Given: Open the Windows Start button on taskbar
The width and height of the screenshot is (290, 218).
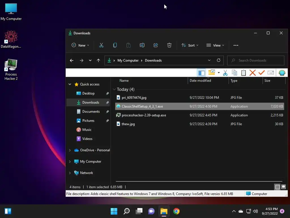Looking at the screenshot, I should pos(114,211).
